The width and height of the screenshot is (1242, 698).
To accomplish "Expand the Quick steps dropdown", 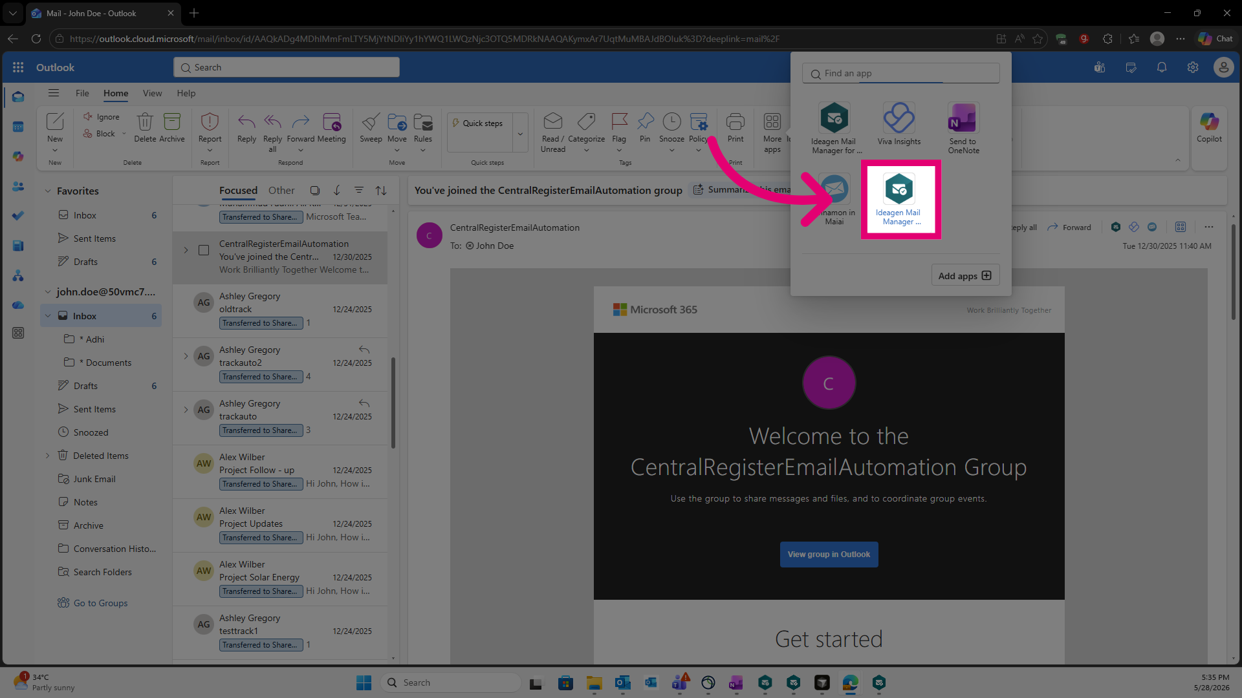I will pos(520,134).
